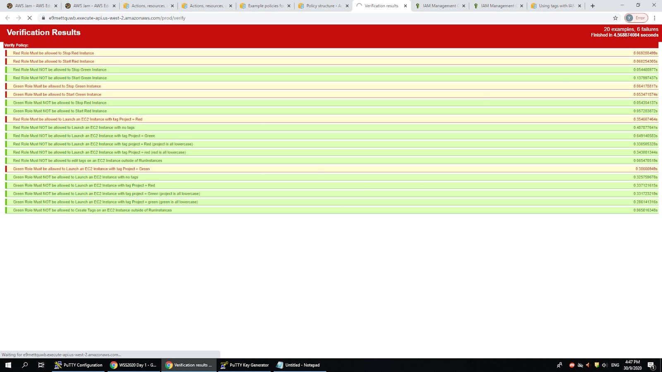The width and height of the screenshot is (662, 372).
Task: Open the notification center icon
Action: 651,365
